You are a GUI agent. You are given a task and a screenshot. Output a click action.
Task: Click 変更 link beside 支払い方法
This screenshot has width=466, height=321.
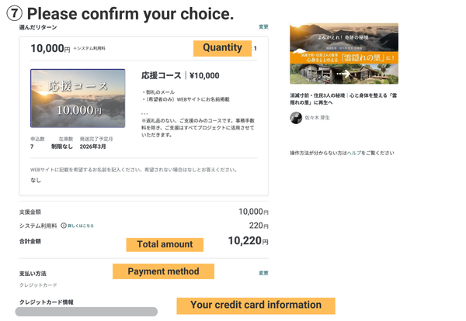pos(263,273)
